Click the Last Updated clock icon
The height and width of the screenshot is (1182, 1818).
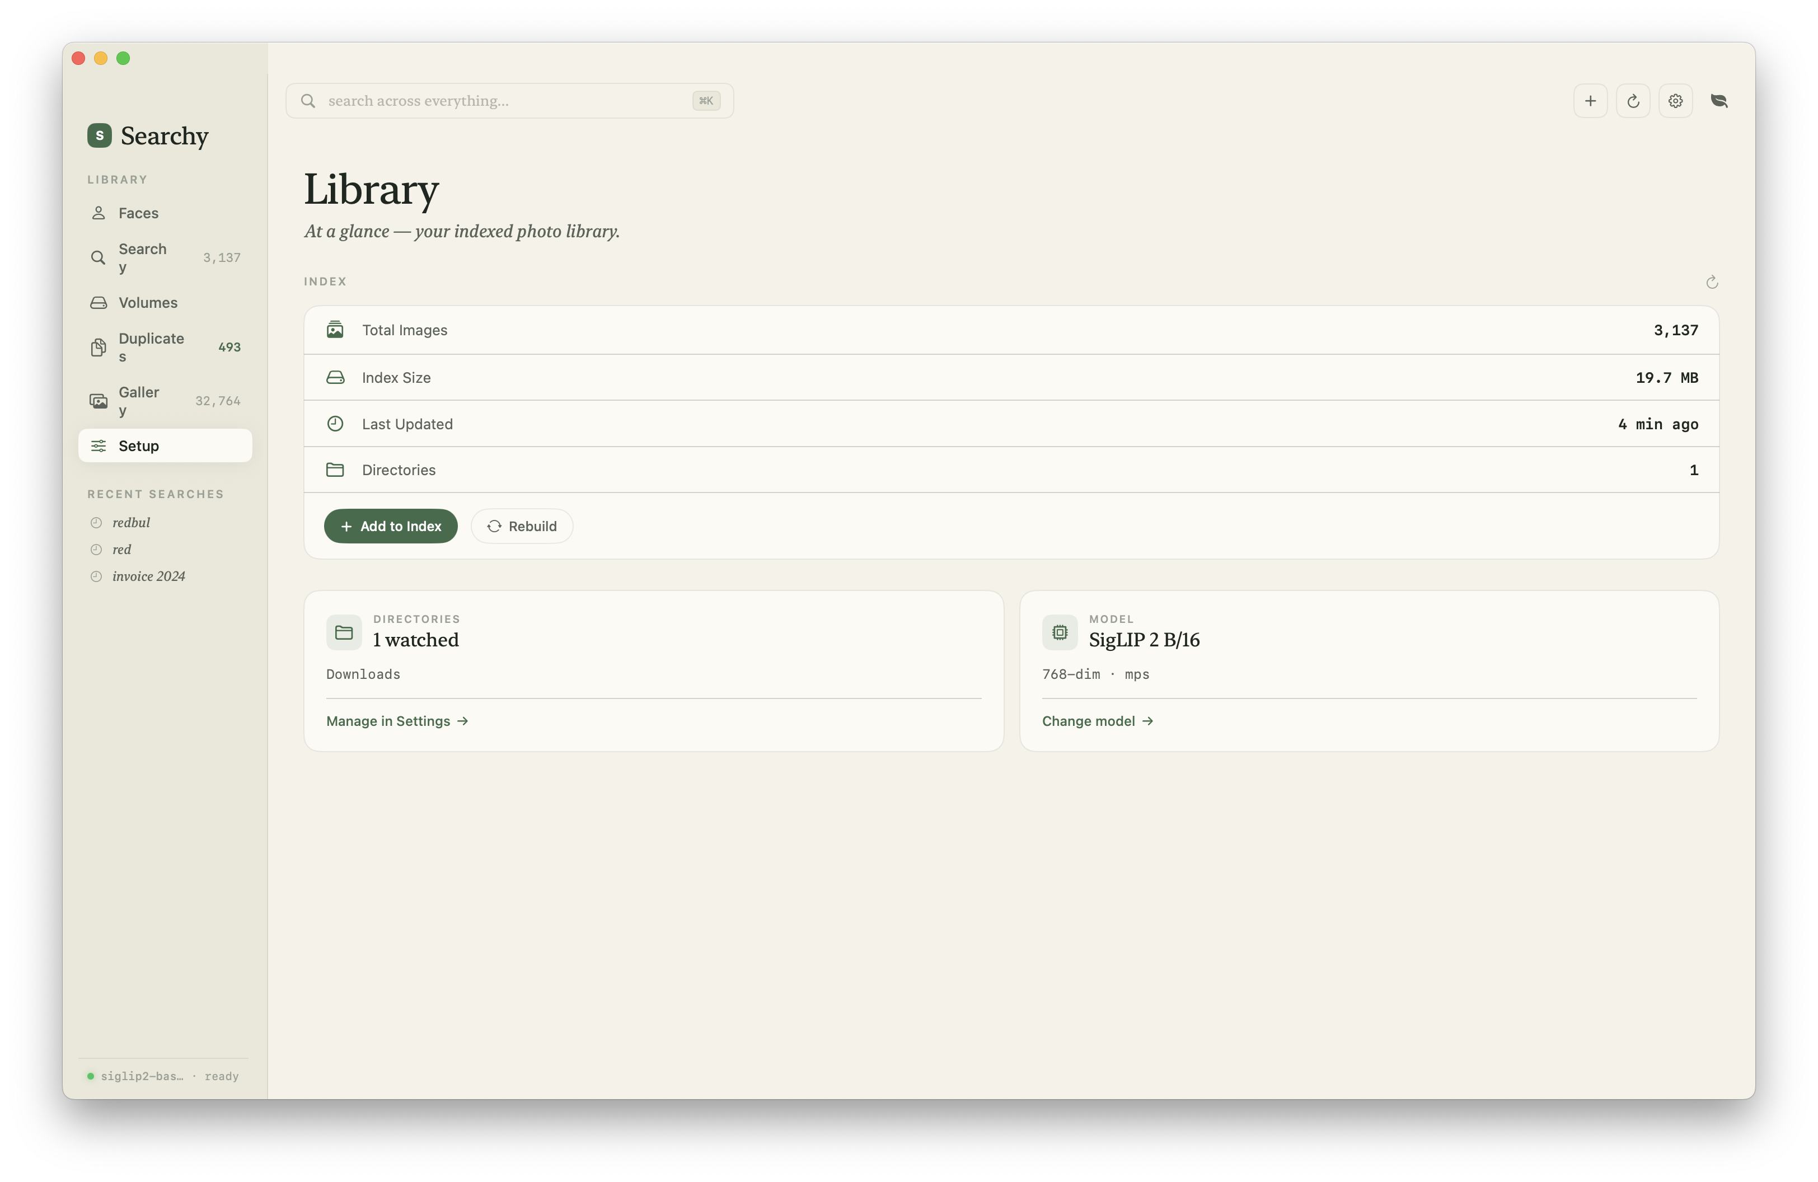(x=335, y=424)
